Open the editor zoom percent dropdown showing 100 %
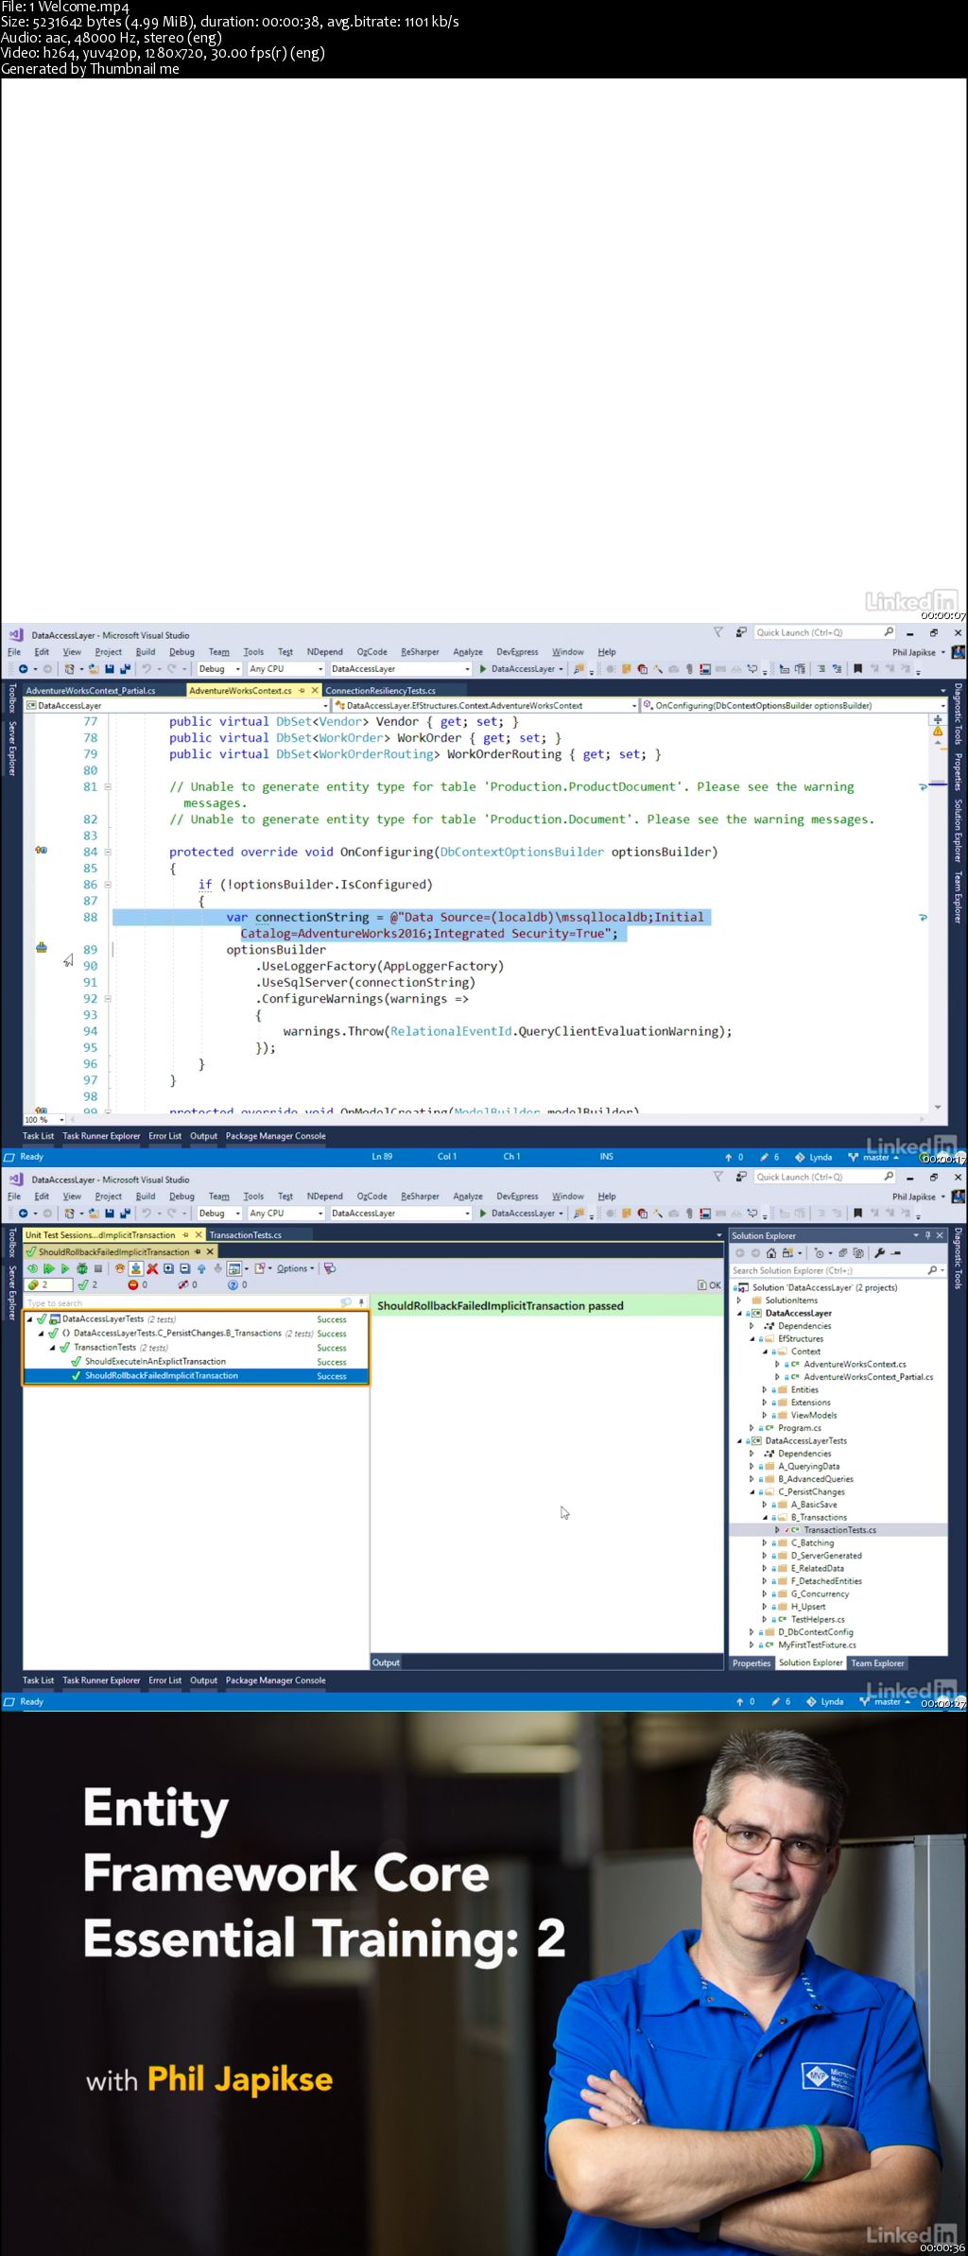968x2256 pixels. coord(45,1119)
